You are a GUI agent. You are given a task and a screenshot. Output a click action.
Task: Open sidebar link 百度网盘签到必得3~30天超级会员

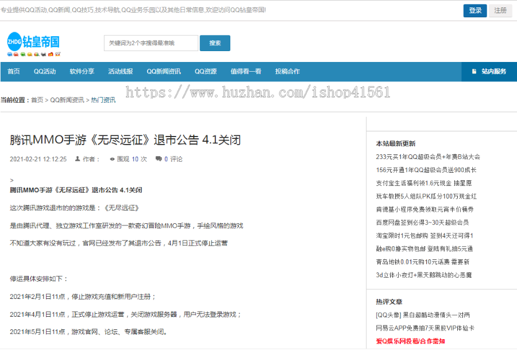point(422,223)
